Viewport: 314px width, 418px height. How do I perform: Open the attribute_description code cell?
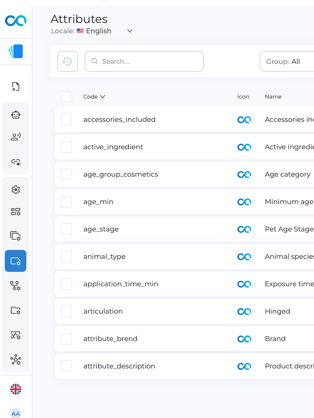tap(119, 366)
